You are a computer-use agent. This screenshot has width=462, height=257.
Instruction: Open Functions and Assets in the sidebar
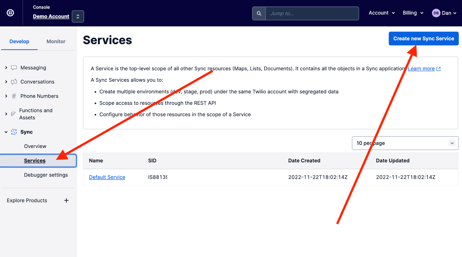click(x=36, y=114)
